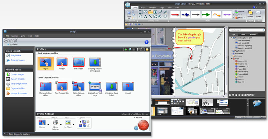The width and height of the screenshot is (268, 139).
Task: Select the Full screen capture profile
Action: pyautogui.click(x=79, y=63)
